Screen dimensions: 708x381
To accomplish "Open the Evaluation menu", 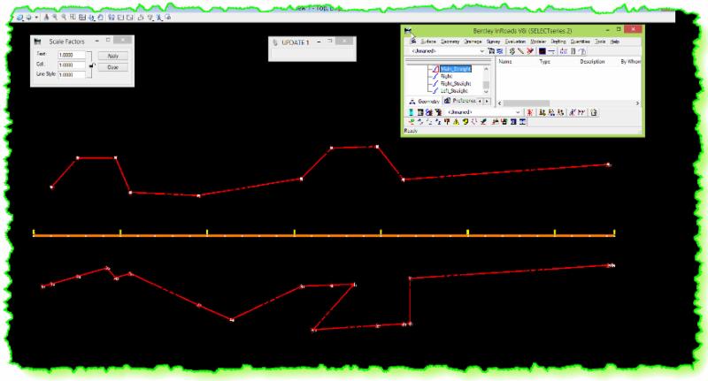I will point(515,42).
